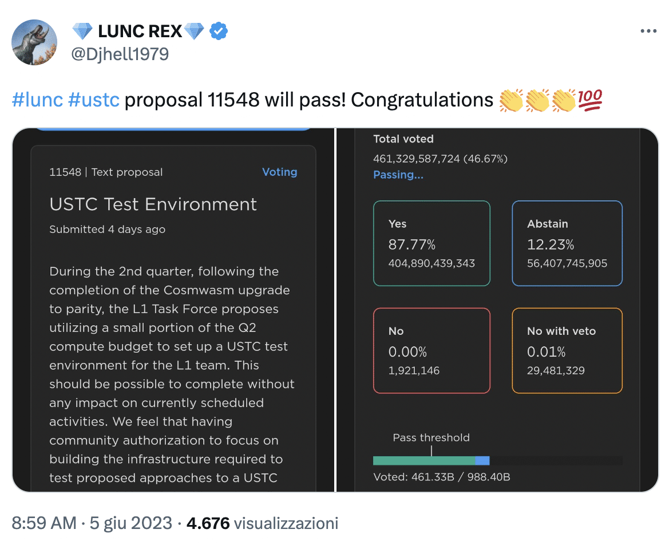Click the pass threshold marker indicator
Screen dimensions: 665x545
pos(431,450)
